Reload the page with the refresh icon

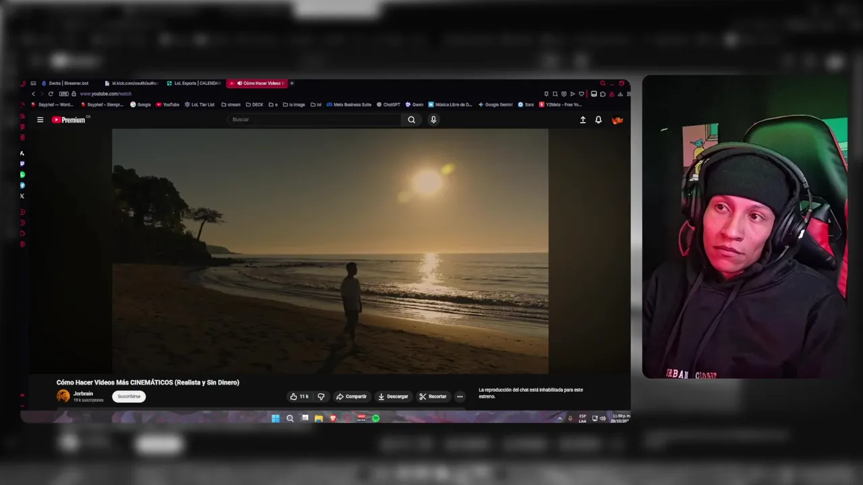pos(51,94)
